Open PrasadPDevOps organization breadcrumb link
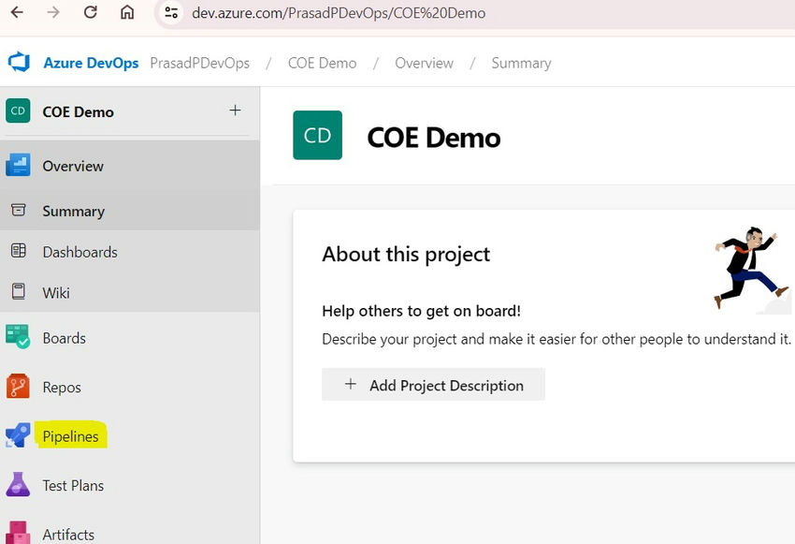Image resolution: width=795 pixels, height=544 pixels. (x=199, y=63)
